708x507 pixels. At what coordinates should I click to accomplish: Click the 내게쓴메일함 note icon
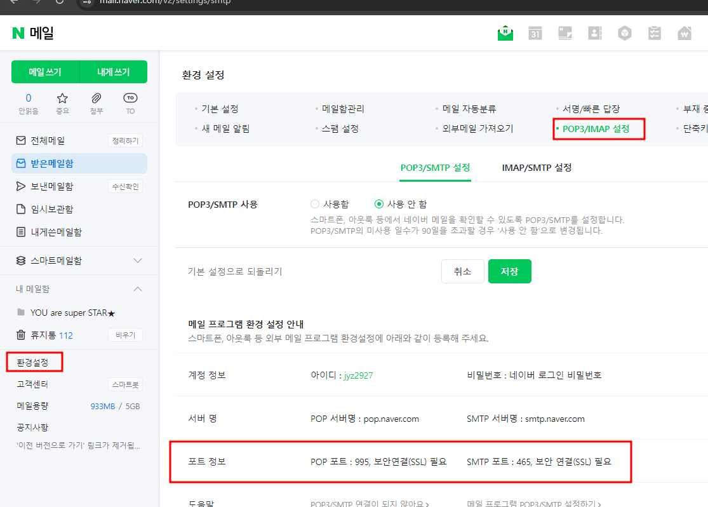21,232
